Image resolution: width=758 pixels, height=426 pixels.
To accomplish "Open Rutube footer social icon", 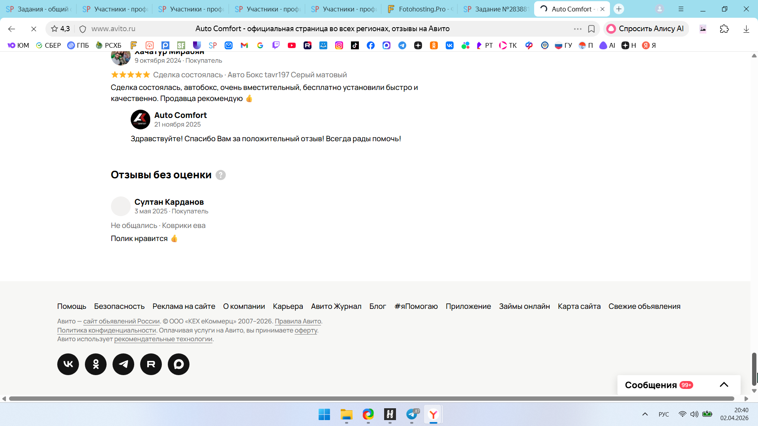I will tap(151, 364).
